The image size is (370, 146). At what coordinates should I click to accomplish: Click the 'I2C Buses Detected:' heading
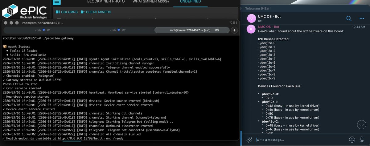[x=274, y=39]
